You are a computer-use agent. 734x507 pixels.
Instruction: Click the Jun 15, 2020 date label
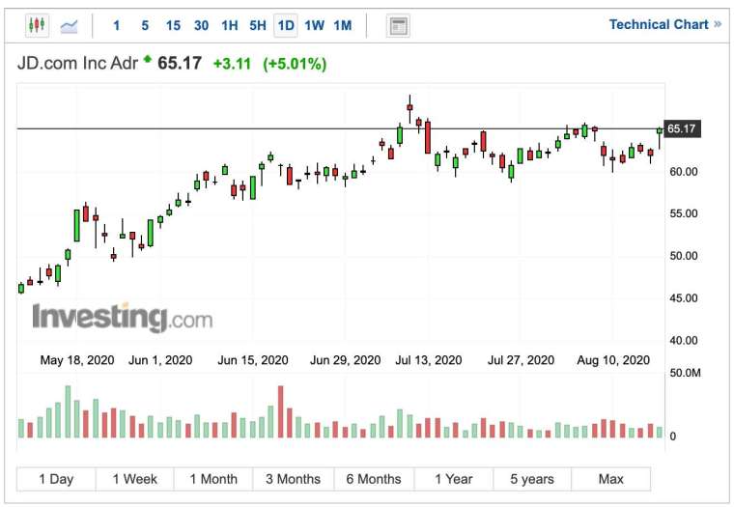point(253,360)
